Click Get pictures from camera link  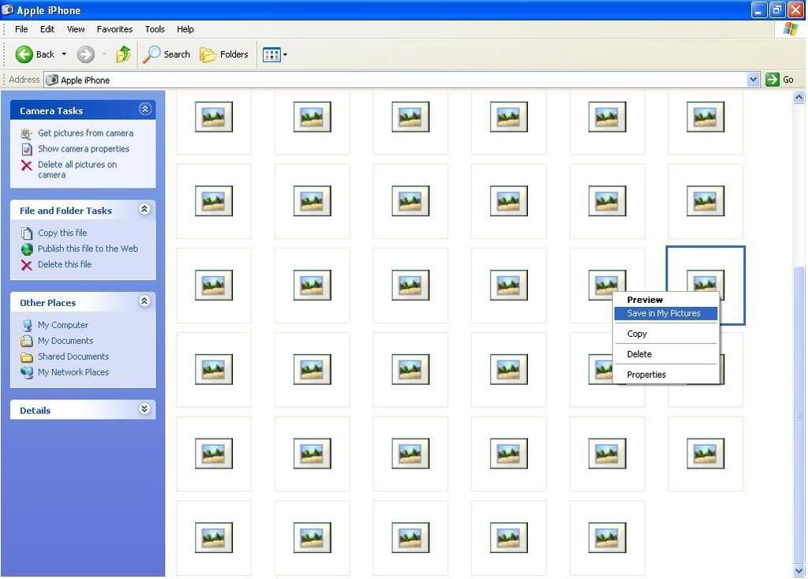[x=85, y=133]
